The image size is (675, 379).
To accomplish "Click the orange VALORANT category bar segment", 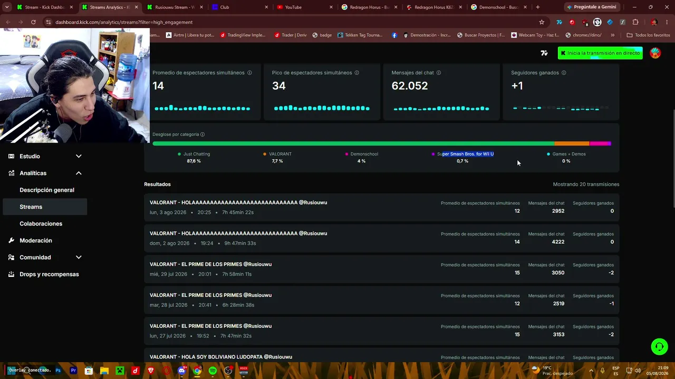I will click(572, 143).
